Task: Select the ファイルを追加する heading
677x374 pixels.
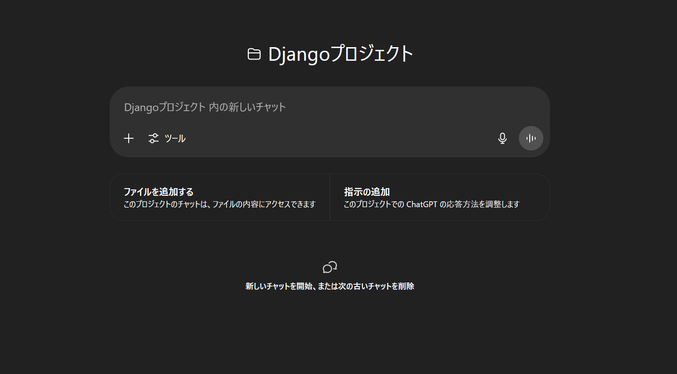Action: 159,192
